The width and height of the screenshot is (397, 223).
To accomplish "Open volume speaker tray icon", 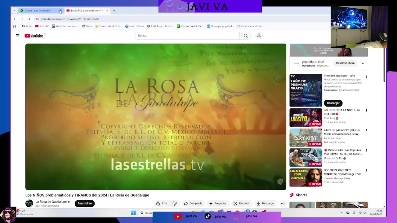I will tap(365, 213).
